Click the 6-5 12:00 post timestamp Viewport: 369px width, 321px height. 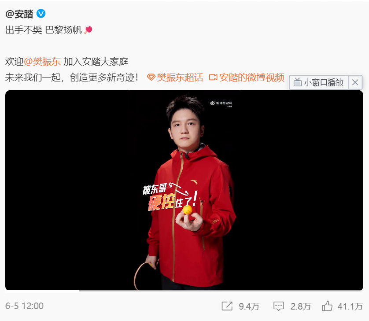point(25,306)
